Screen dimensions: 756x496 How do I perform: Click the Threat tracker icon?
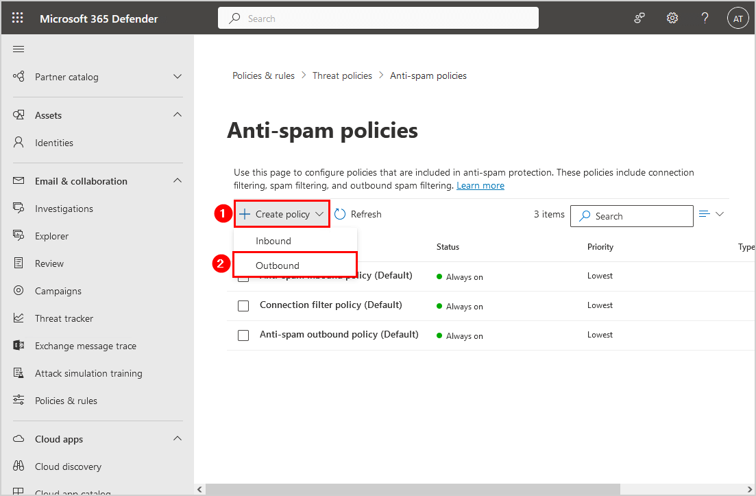point(19,318)
